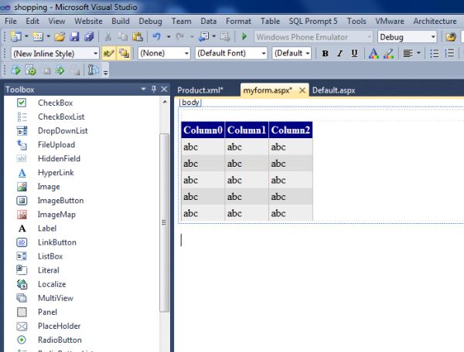Viewport: 464px width, 352px height.
Task: Open the SQL Prompt 5 menu
Action: click(313, 22)
